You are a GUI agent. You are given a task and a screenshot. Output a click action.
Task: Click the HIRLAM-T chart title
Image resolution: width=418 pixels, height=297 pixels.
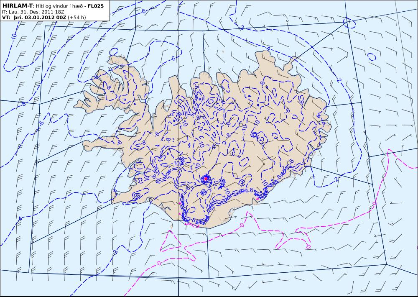tap(17, 5)
